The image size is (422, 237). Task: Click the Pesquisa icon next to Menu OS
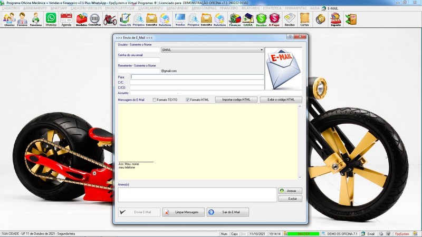pyautogui.click(x=139, y=19)
